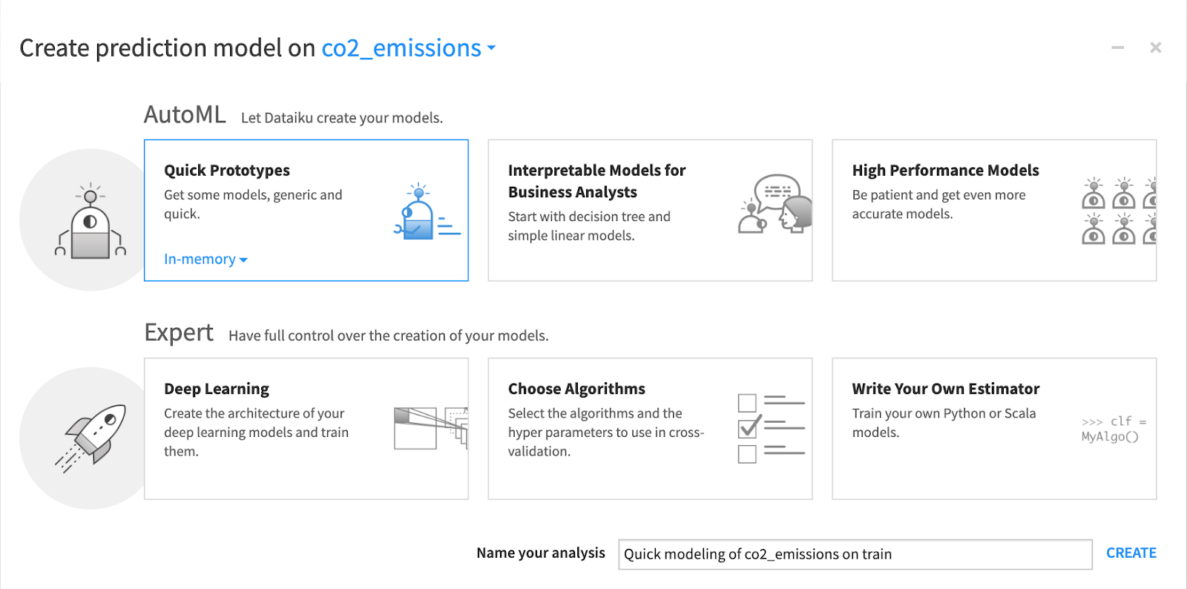
Task: Choose the Write Your Own Estimator heading
Action: pyautogui.click(x=945, y=389)
